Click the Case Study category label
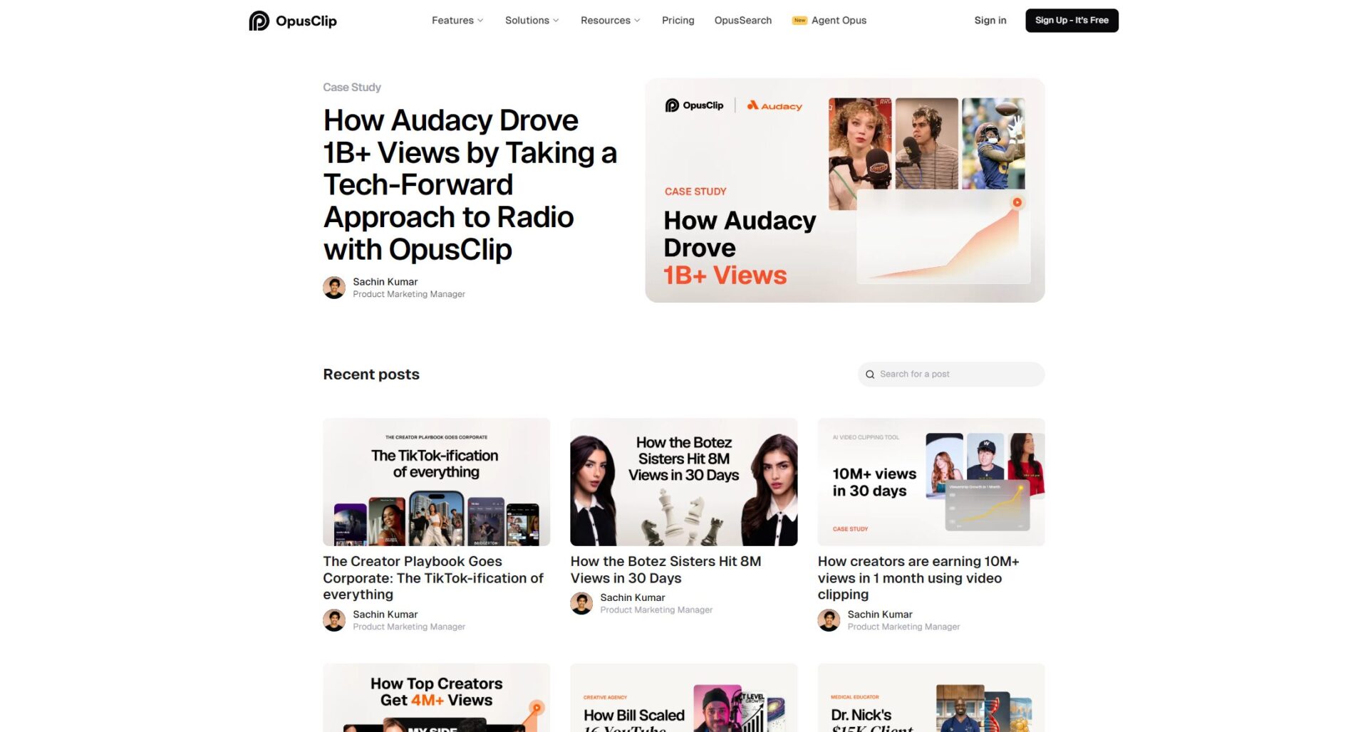The image size is (1368, 732). coord(352,88)
